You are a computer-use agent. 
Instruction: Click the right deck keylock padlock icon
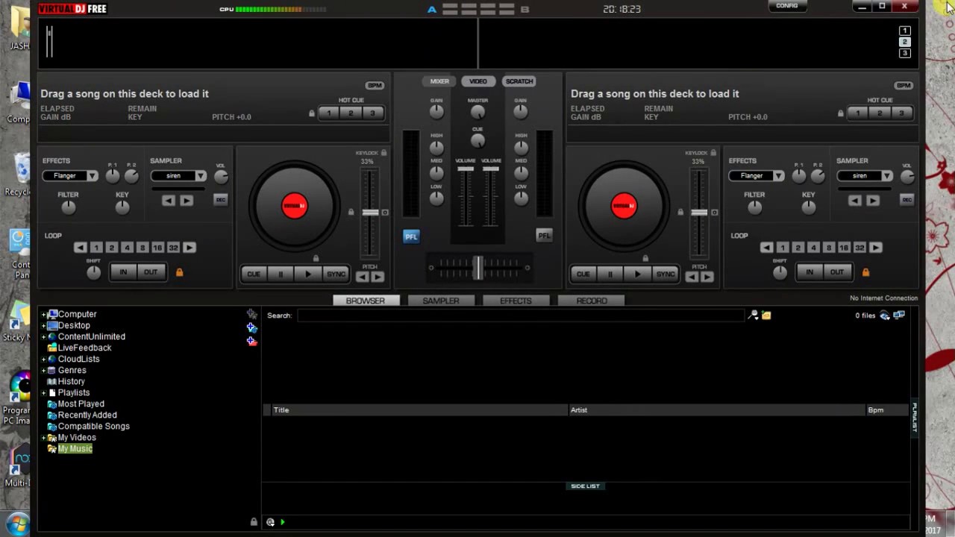coord(713,153)
